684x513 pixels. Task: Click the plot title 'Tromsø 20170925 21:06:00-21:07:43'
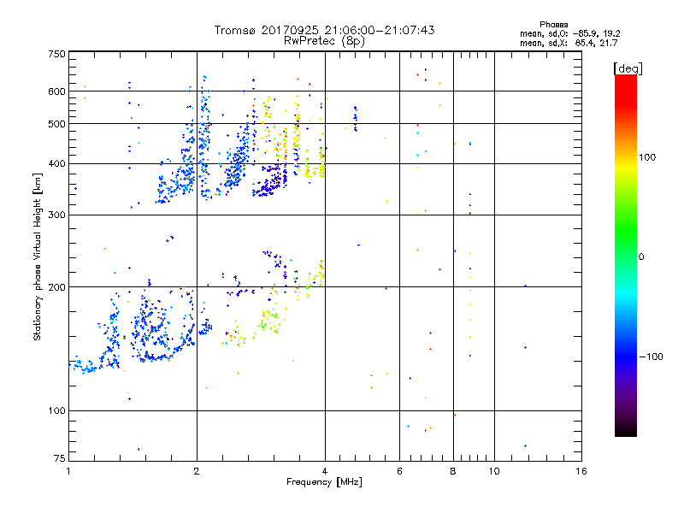(324, 30)
